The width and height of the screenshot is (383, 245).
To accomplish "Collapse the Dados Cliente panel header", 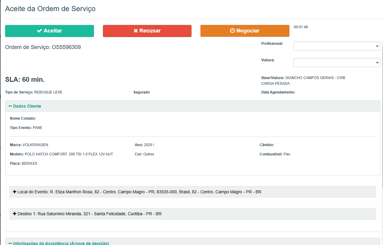I will 27,106.
